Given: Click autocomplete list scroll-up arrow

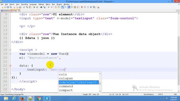Looking at the screenshot, I should point(100,74).
